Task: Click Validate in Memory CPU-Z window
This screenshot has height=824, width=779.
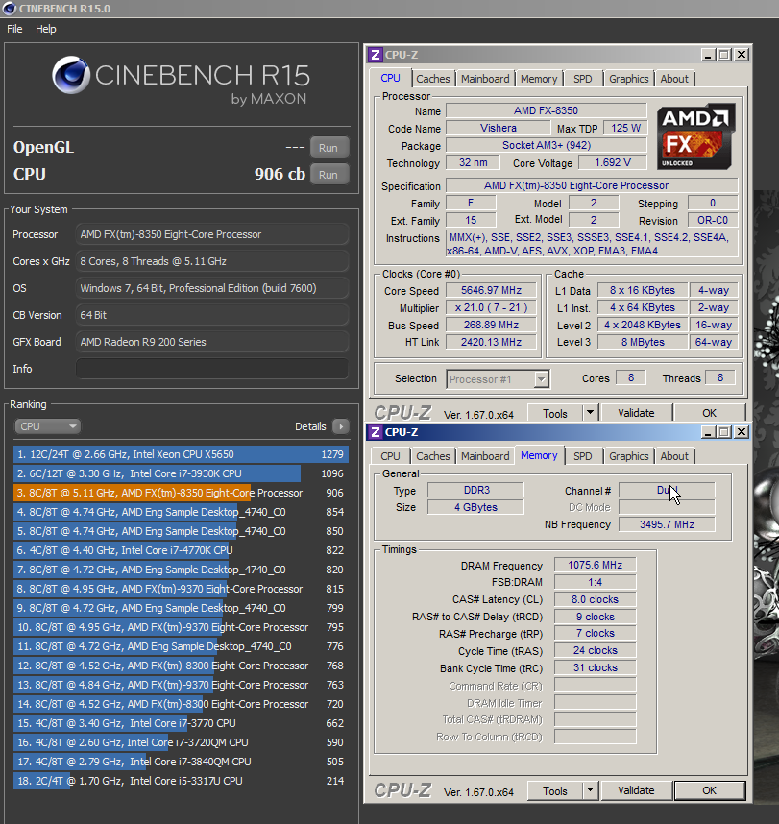Action: click(636, 790)
